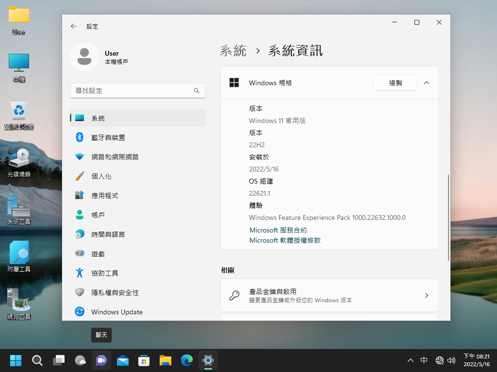Click the 中 input method indicator
This screenshot has height=372, width=497.
[424, 360]
